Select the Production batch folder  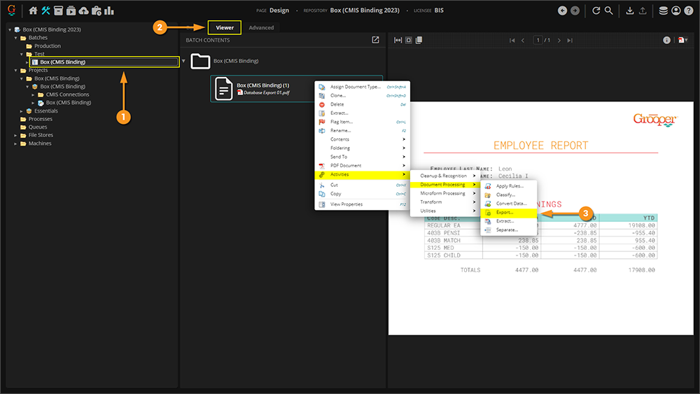tap(48, 46)
